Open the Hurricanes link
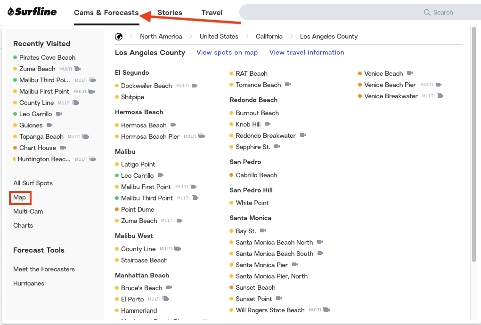 pyautogui.click(x=29, y=283)
